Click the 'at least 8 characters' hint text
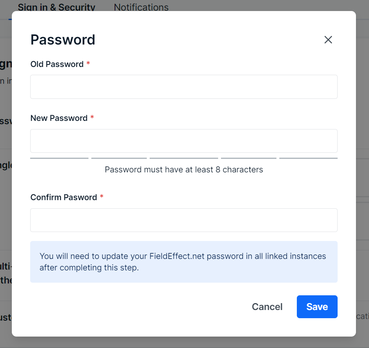 [x=184, y=170]
